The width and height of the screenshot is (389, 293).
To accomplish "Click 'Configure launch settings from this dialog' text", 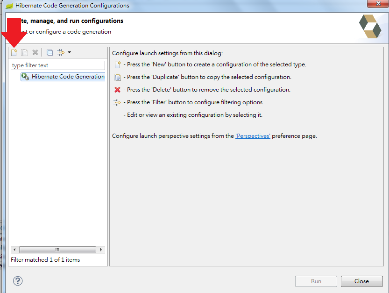I will tap(168, 53).
